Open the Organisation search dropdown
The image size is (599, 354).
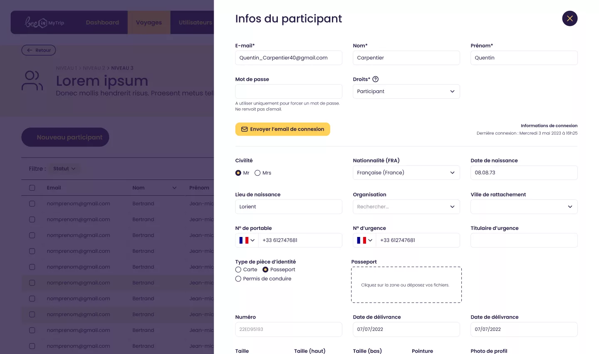click(406, 207)
